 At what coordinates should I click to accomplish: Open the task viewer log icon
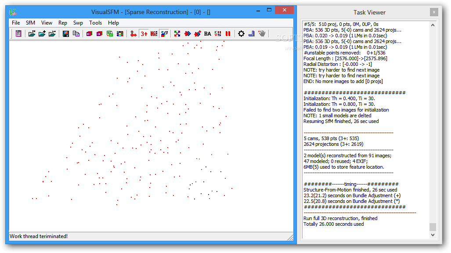(x=18, y=34)
